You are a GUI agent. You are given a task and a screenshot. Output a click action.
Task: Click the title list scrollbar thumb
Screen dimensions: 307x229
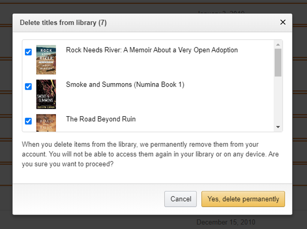(278, 63)
